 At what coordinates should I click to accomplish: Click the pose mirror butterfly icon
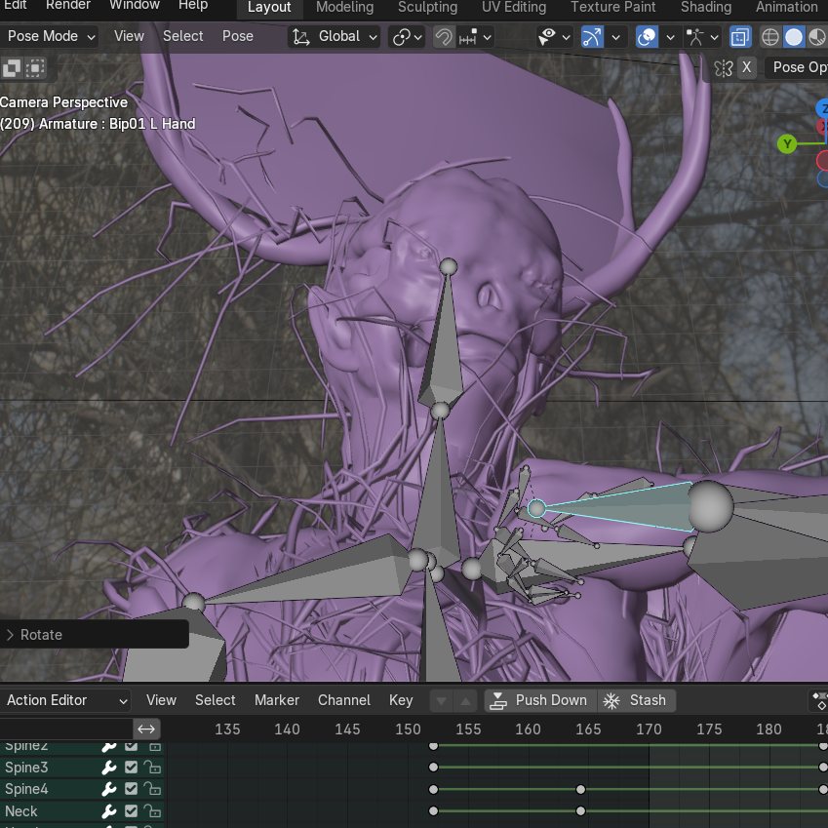[724, 67]
